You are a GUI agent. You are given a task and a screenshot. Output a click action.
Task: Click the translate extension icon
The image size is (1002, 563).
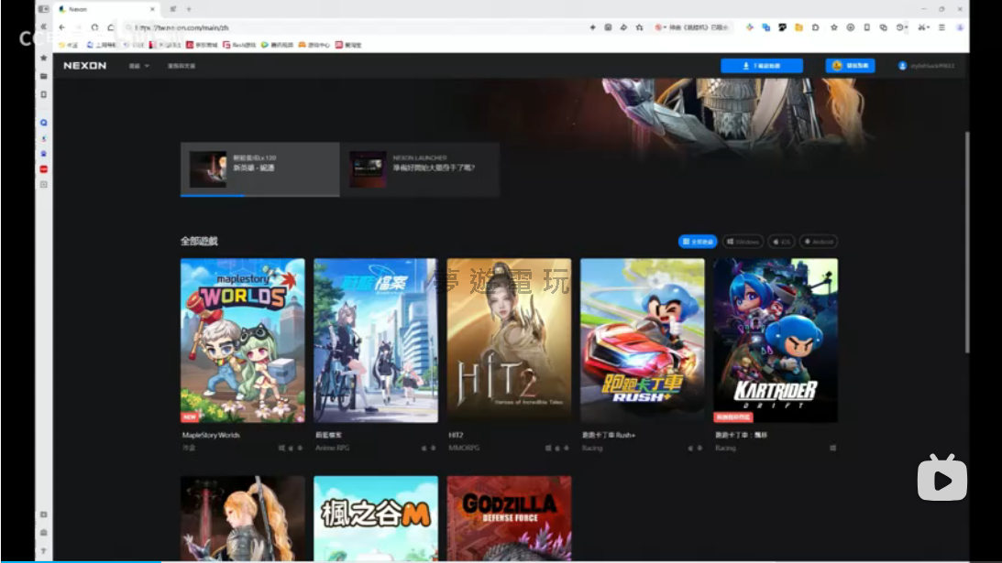point(766,27)
